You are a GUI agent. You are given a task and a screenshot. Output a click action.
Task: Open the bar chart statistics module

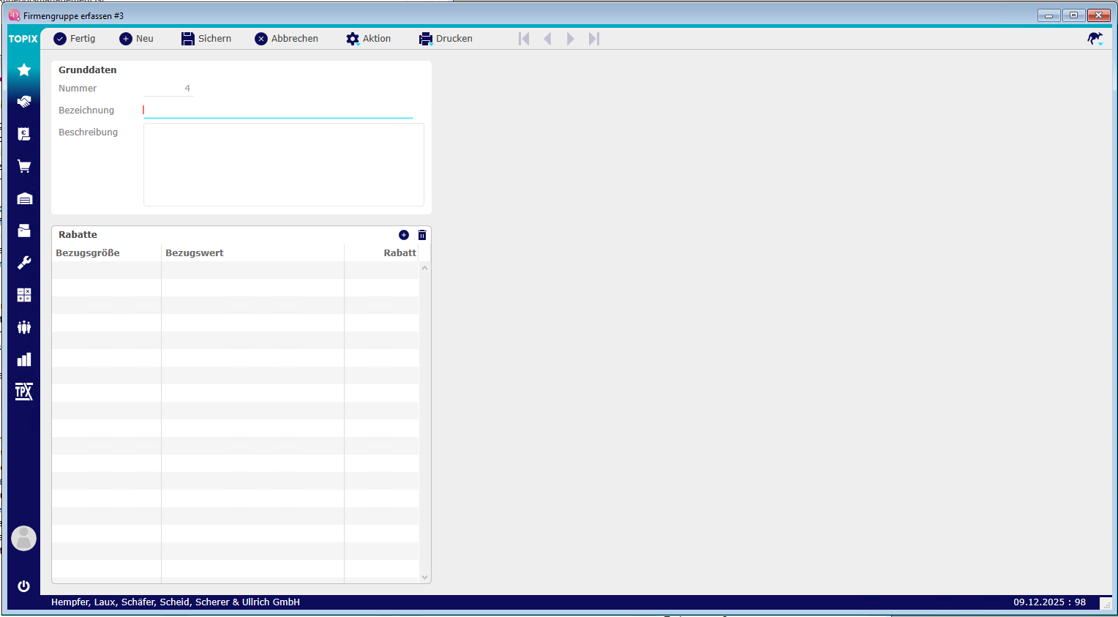point(24,359)
